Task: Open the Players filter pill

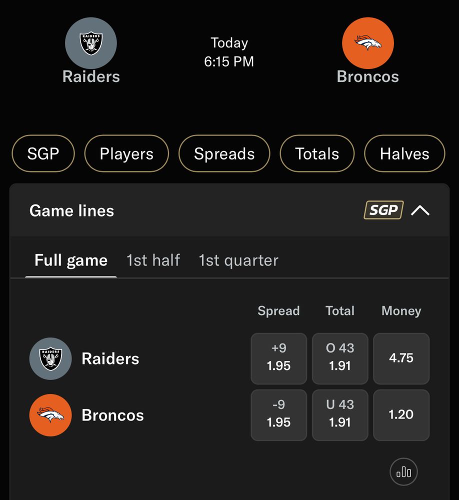Action: click(126, 153)
